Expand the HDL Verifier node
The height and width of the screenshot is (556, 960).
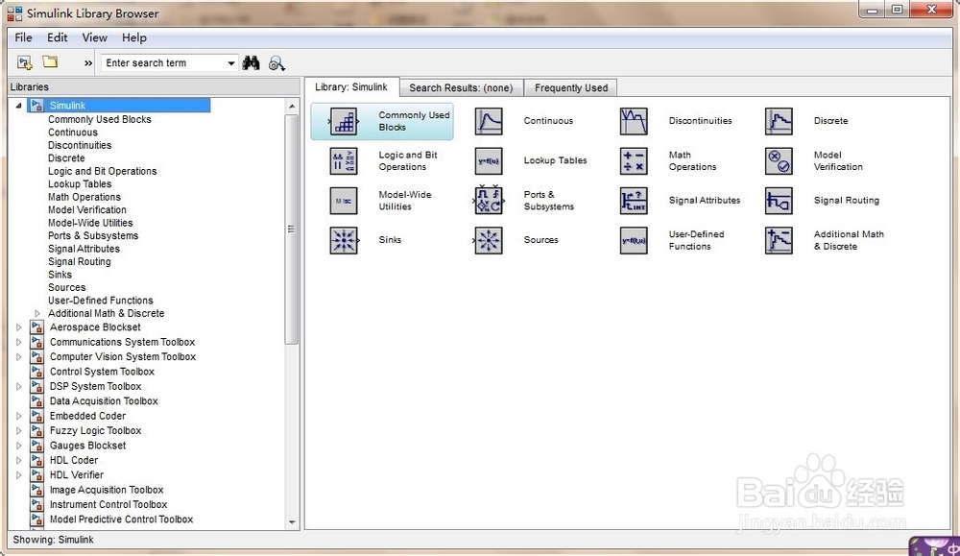18,474
